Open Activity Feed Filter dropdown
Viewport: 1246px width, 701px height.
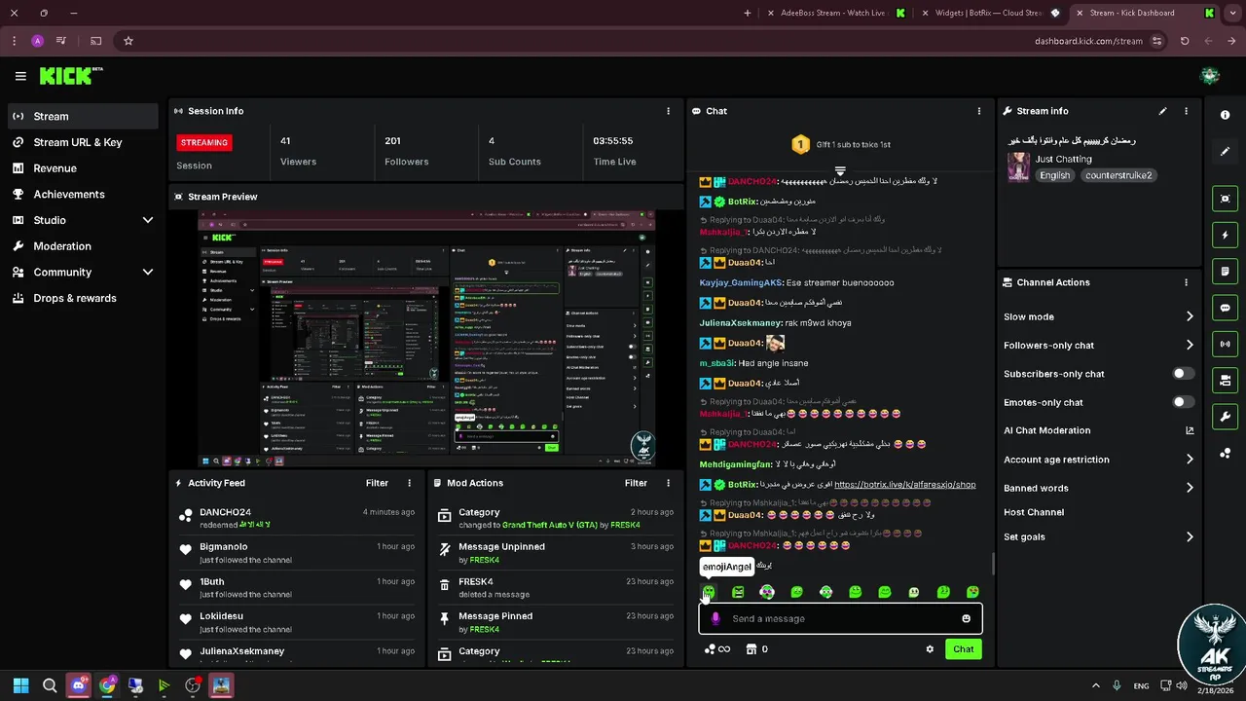click(x=377, y=483)
